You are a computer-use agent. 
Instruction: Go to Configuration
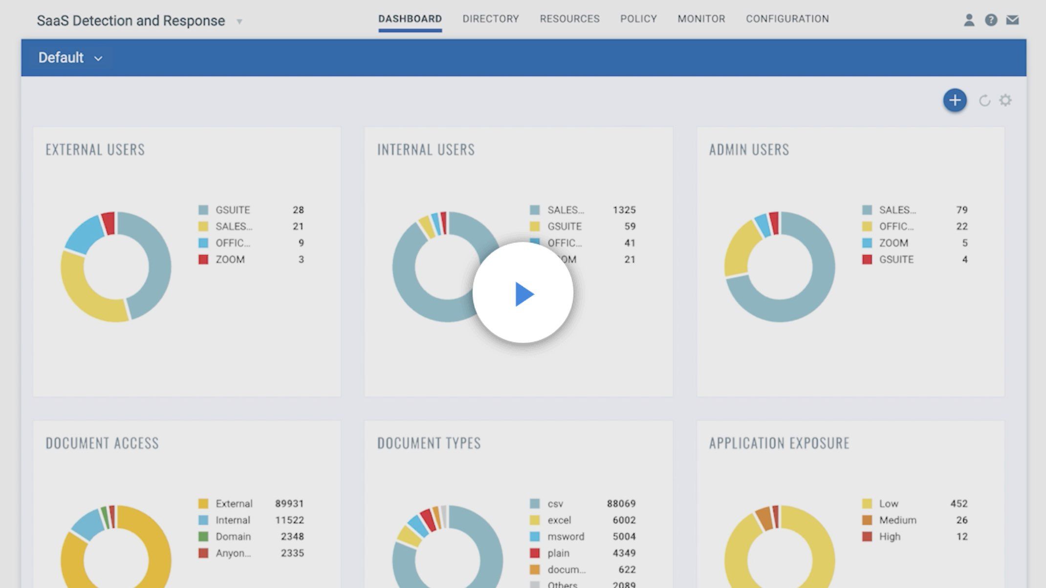[x=787, y=19]
